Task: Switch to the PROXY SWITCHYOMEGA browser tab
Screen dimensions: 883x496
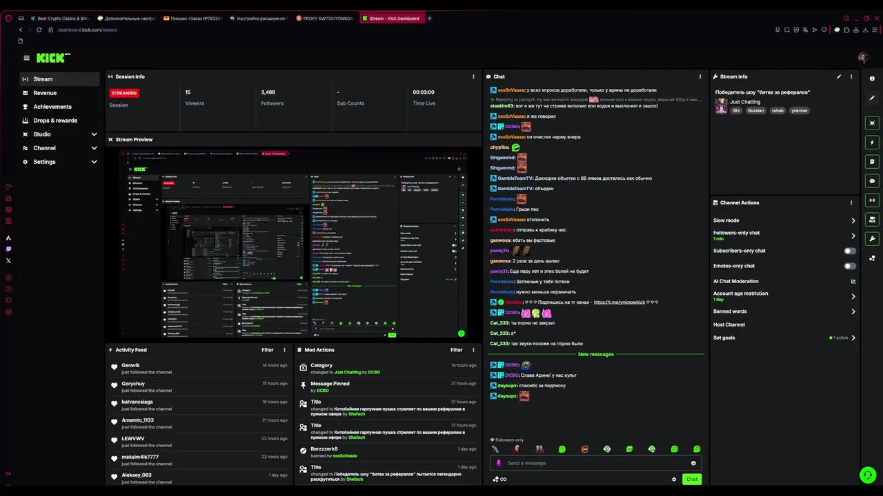Action: pyautogui.click(x=326, y=19)
